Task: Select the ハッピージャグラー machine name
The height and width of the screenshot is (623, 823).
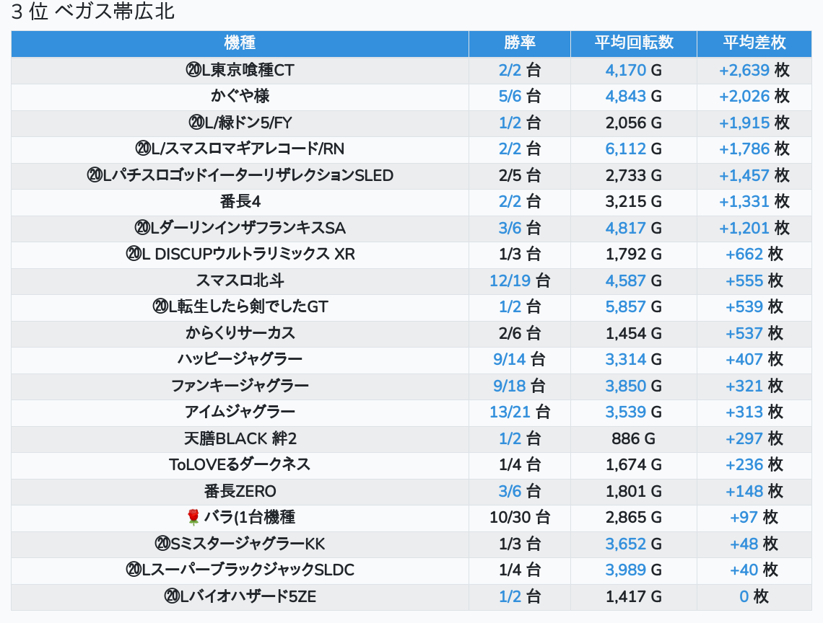Action: 240,359
